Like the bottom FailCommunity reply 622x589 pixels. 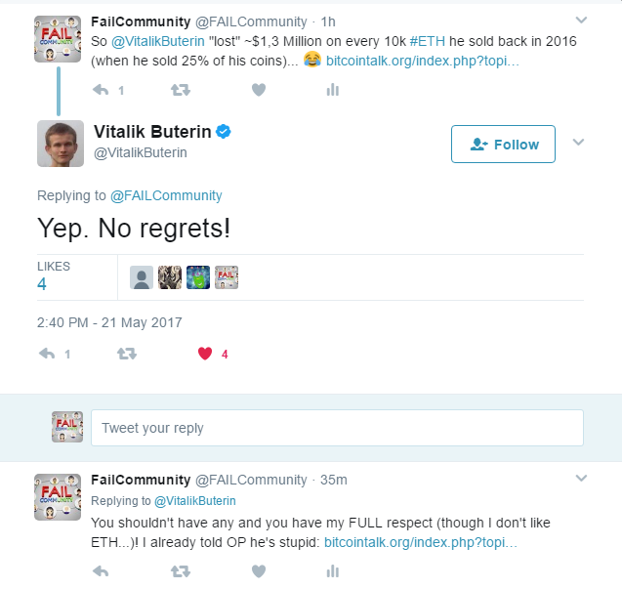coord(259,571)
